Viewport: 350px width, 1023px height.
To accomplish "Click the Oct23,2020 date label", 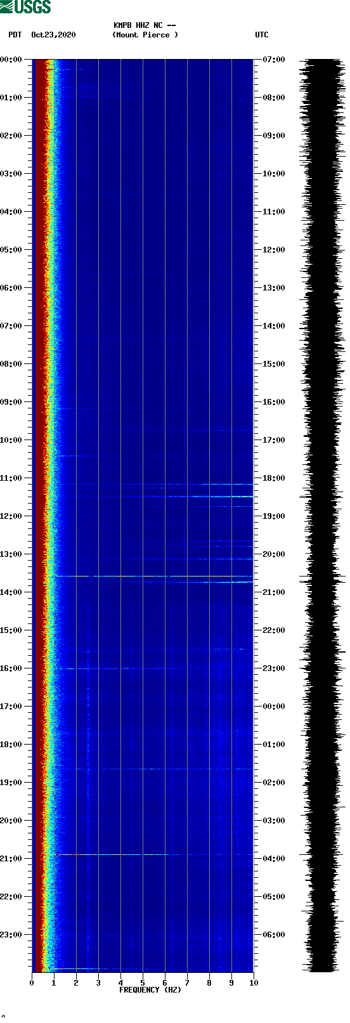I will [53, 35].
